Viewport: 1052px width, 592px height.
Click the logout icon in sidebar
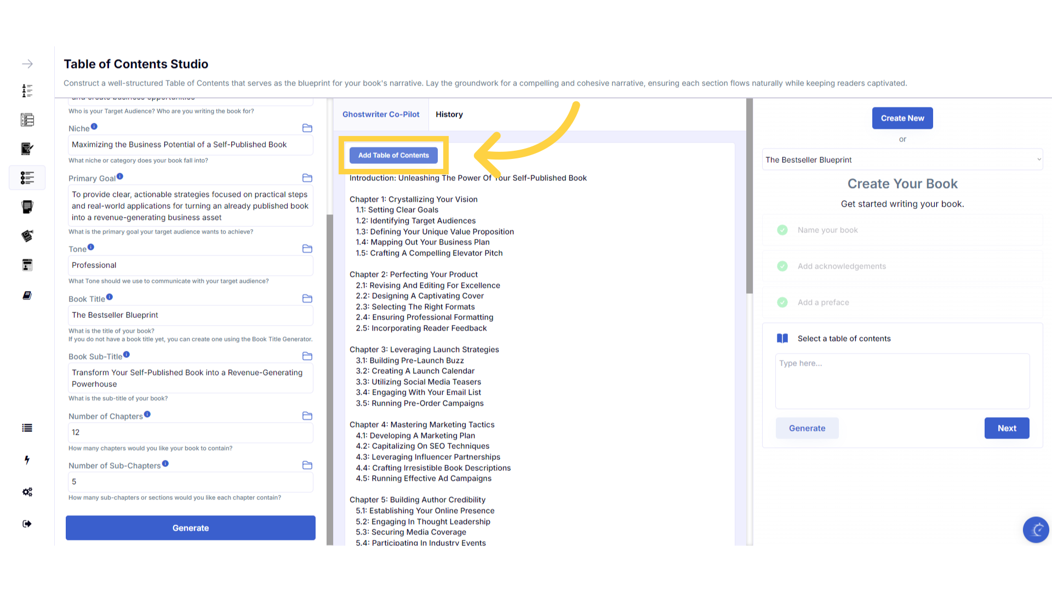tap(27, 524)
